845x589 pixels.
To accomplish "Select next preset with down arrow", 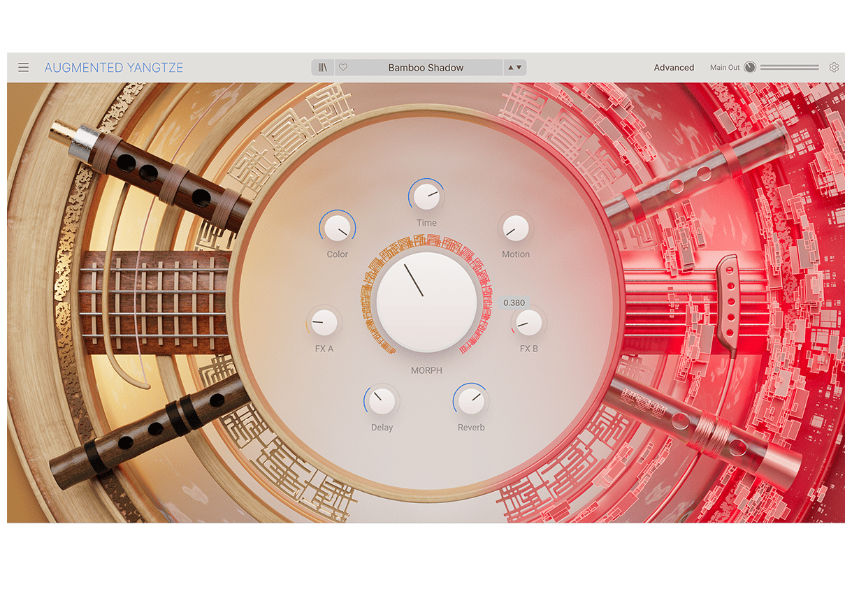I will tap(519, 68).
